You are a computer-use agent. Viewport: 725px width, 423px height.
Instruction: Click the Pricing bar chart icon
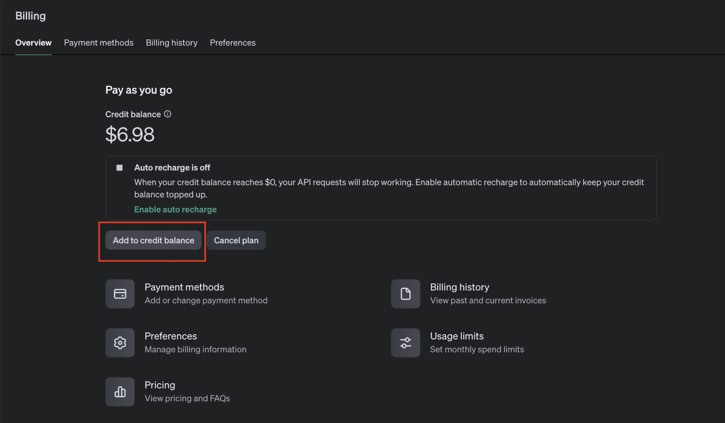coord(120,392)
